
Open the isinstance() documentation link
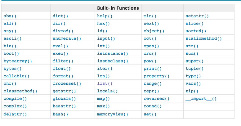[x=112, y=53]
